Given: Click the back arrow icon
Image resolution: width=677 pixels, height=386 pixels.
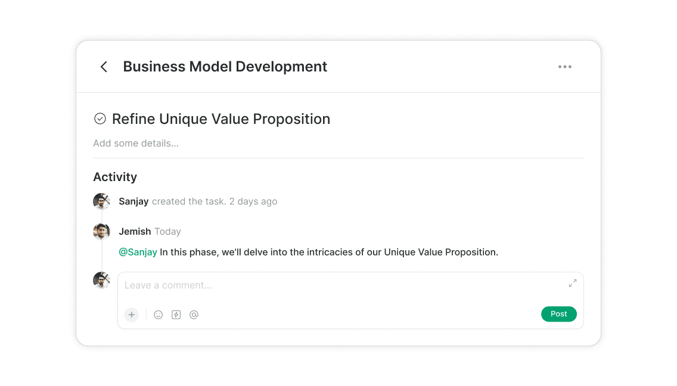Looking at the screenshot, I should (x=104, y=67).
